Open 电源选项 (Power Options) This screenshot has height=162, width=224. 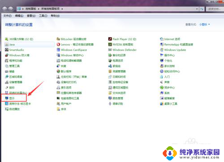116,60
